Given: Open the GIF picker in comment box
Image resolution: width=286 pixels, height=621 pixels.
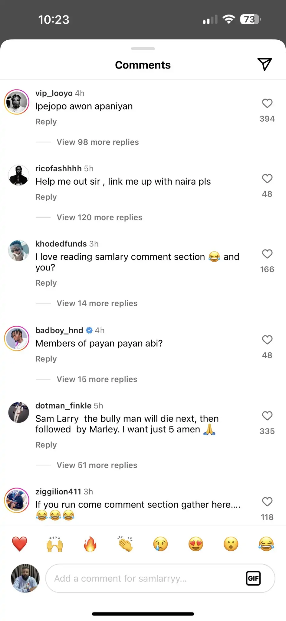Looking at the screenshot, I should point(253,578).
